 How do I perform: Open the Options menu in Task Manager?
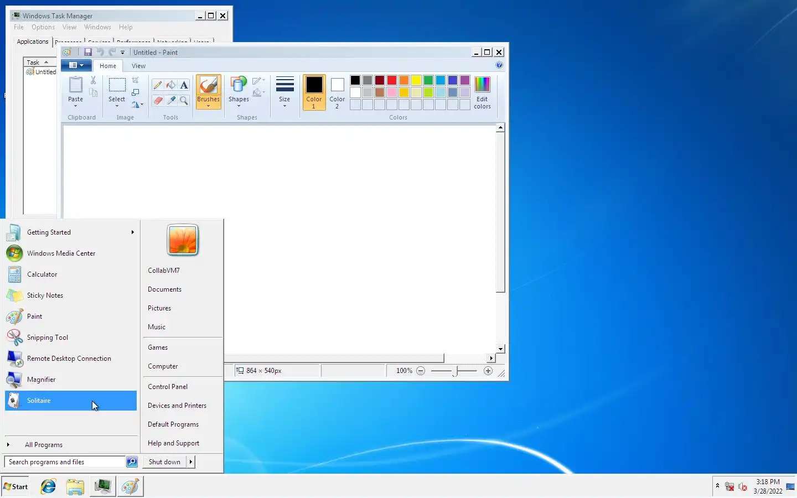pos(43,27)
